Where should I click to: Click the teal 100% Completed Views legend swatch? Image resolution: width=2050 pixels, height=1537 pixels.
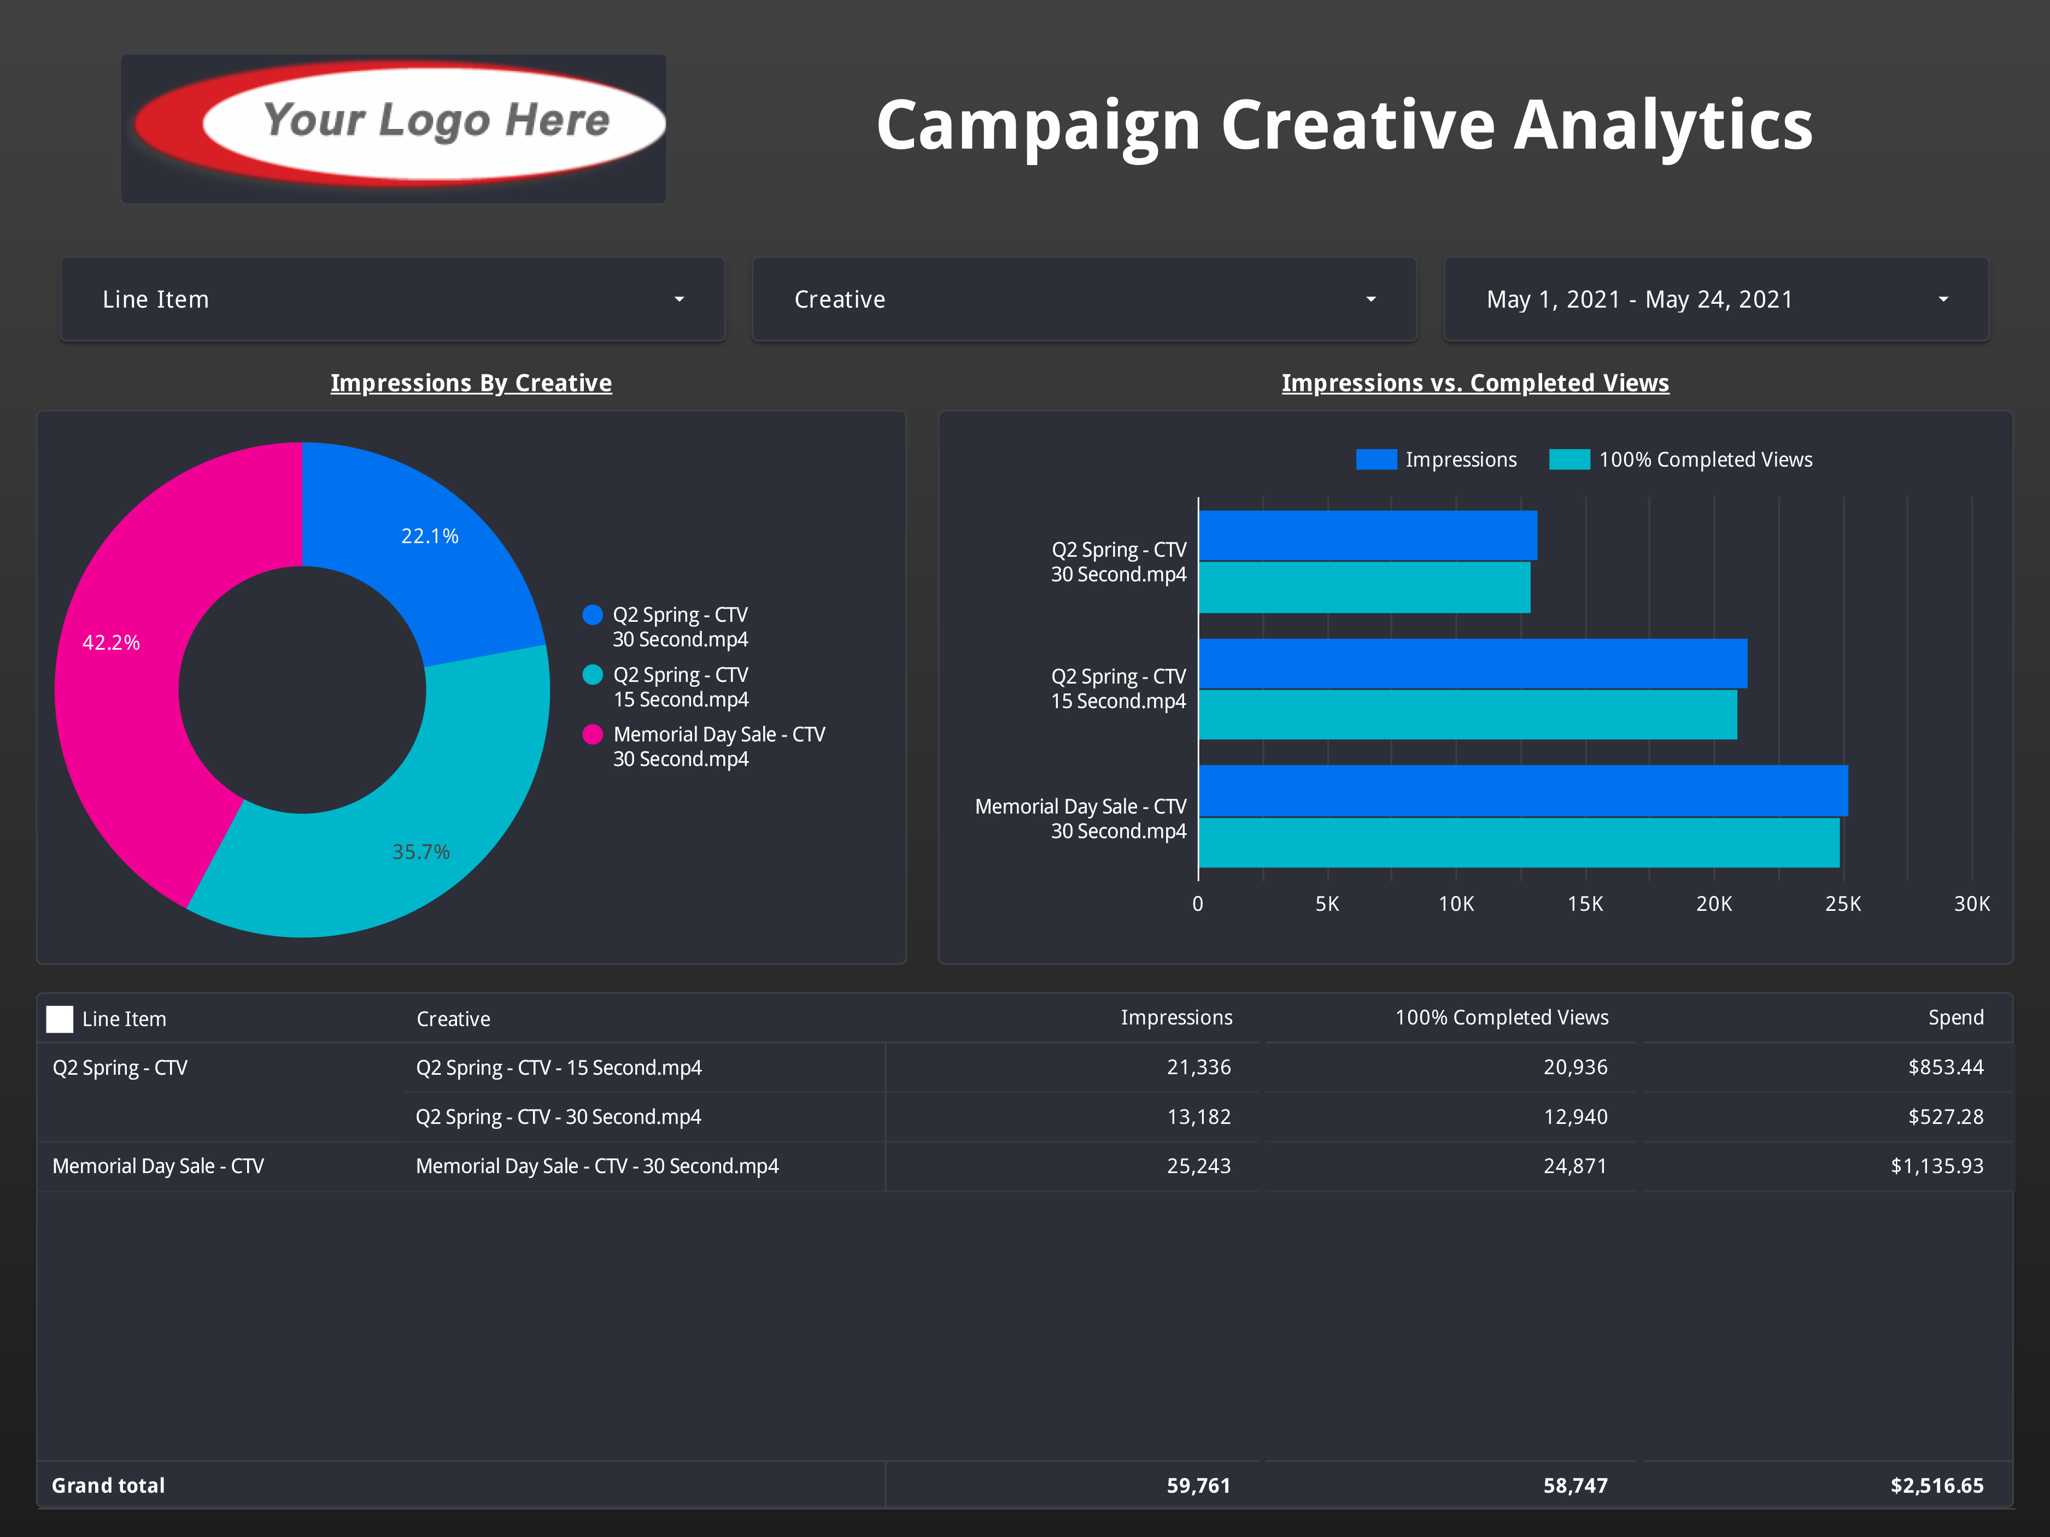1569,460
